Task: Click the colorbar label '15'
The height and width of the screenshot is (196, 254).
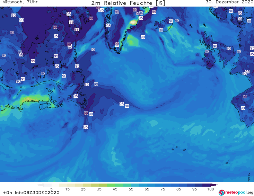Action: [x=67, y=189]
